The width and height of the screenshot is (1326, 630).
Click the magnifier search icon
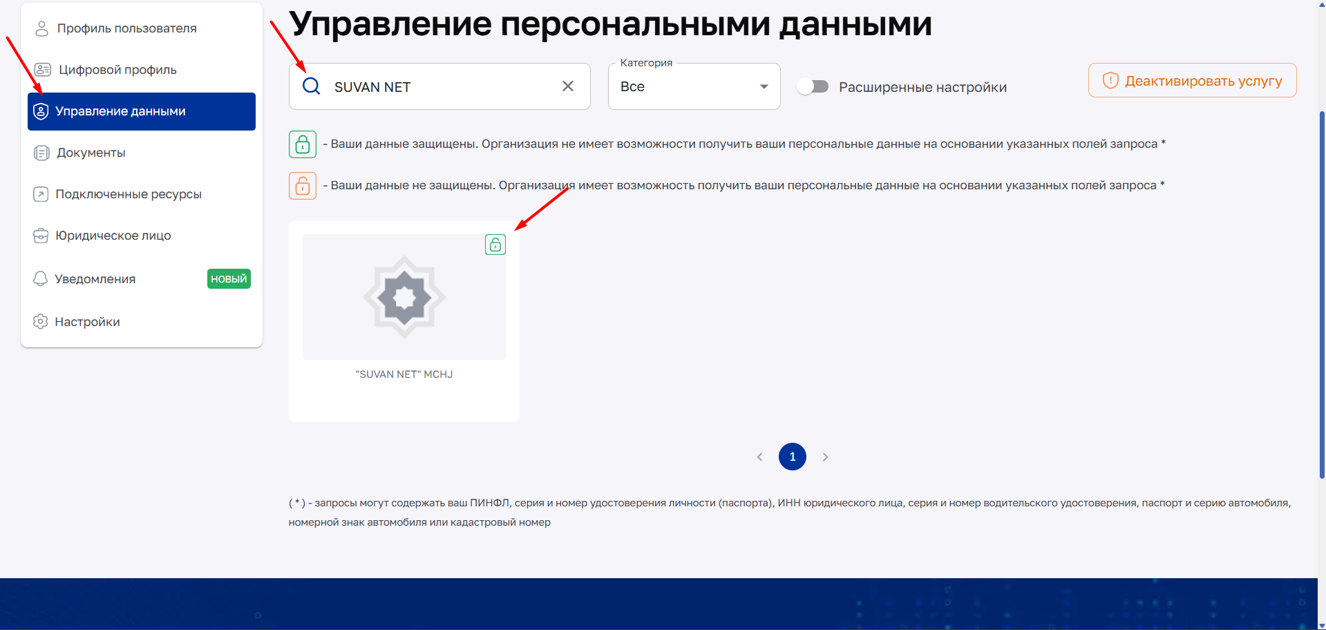coord(312,86)
